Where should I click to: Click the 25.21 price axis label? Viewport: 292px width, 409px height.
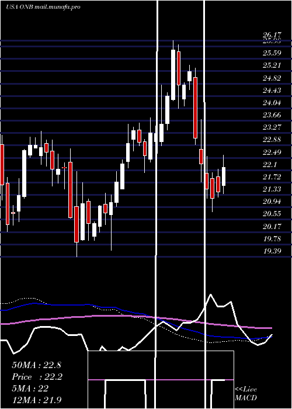[272, 65]
